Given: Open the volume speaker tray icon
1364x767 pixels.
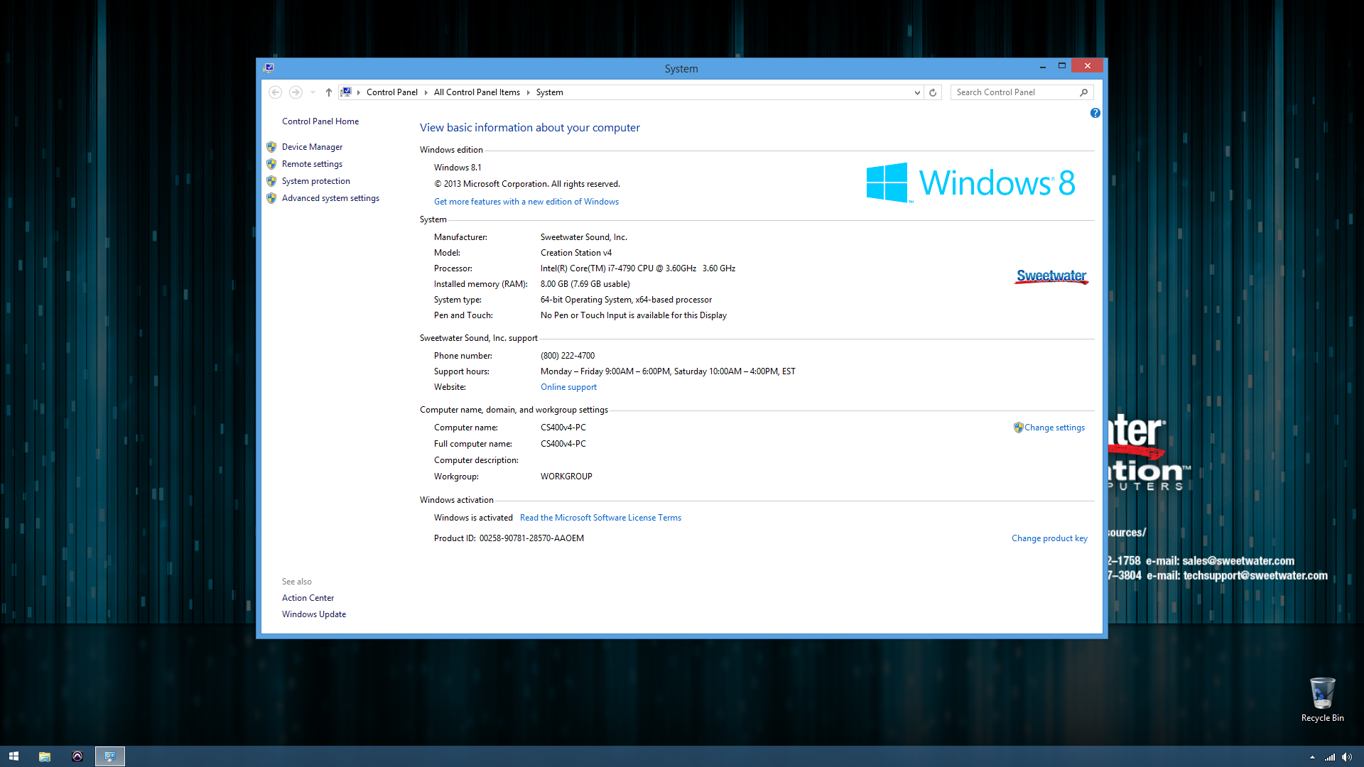Looking at the screenshot, I should tap(1346, 757).
